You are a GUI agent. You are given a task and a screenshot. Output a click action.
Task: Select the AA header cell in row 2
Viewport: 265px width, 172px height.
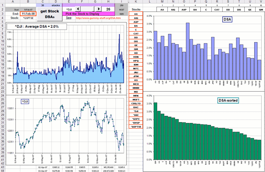(162, 10)
